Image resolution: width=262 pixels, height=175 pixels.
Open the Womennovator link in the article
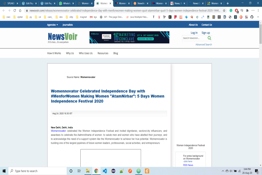[58, 131]
